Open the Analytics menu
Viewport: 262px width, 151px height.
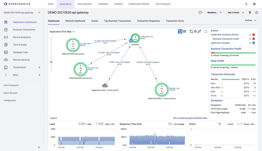pyautogui.click(x=119, y=4)
